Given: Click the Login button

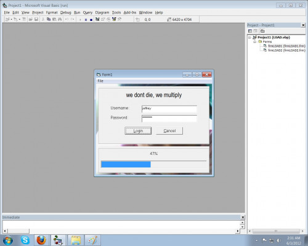Looking at the screenshot, I should coord(138,131).
